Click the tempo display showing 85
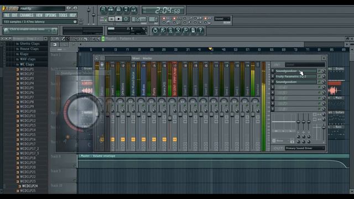This screenshot has height=199, width=354. [x=139, y=19]
